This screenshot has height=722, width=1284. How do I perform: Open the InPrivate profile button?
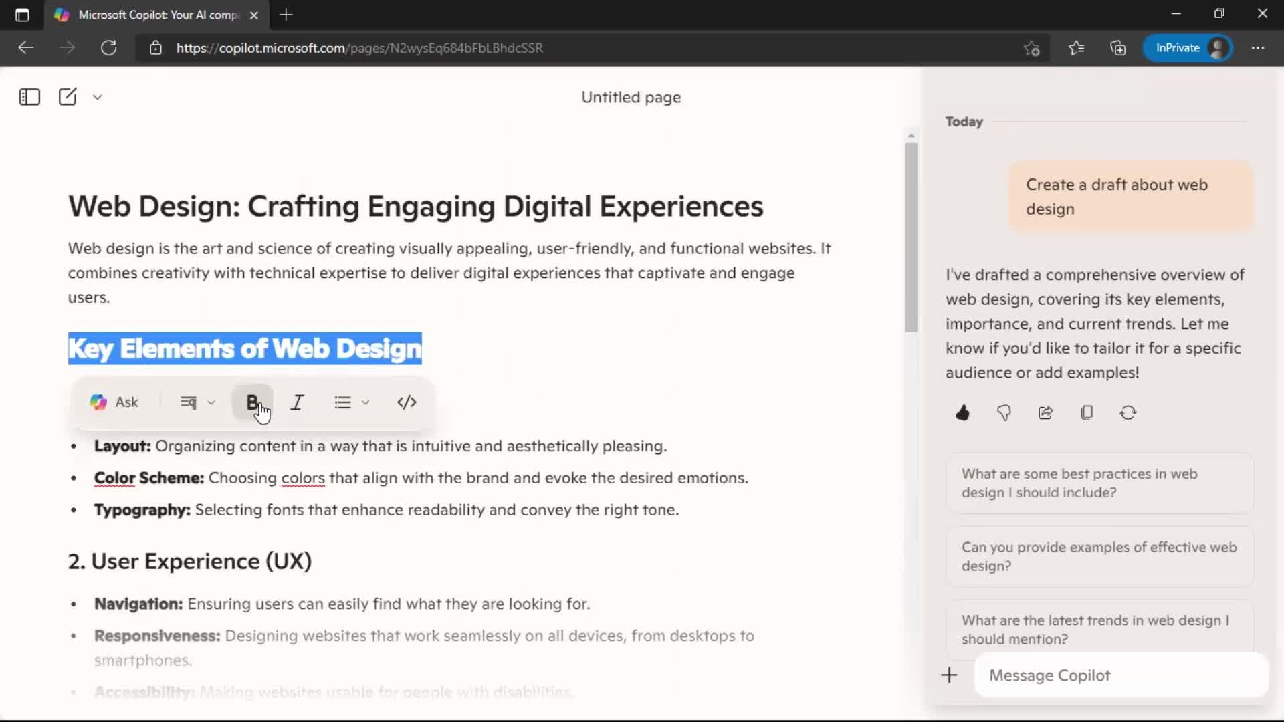(1188, 48)
